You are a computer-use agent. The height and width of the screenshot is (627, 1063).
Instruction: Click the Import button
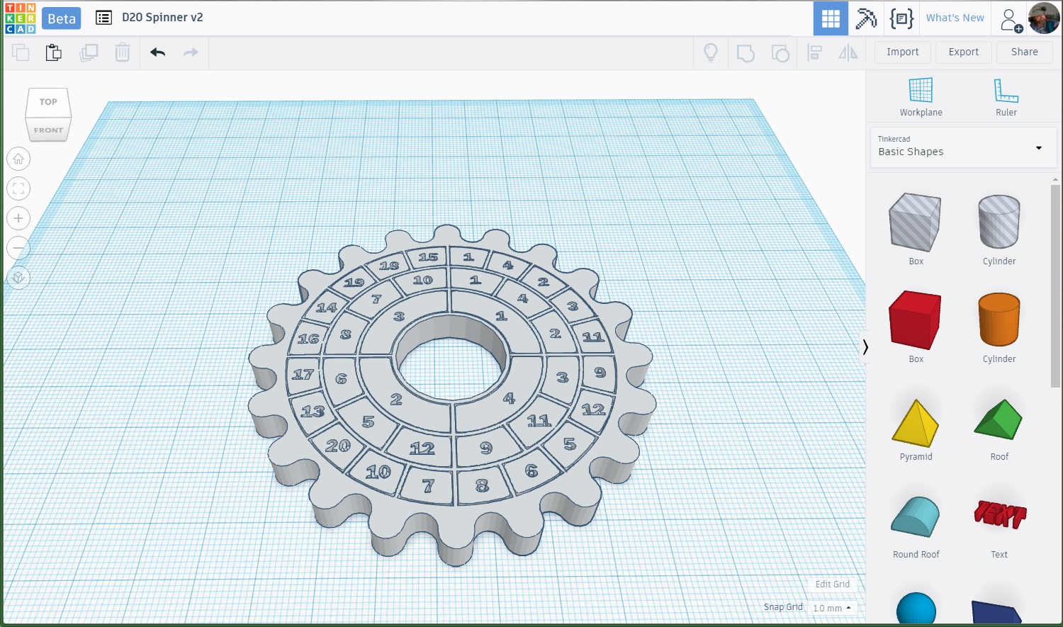click(x=902, y=52)
